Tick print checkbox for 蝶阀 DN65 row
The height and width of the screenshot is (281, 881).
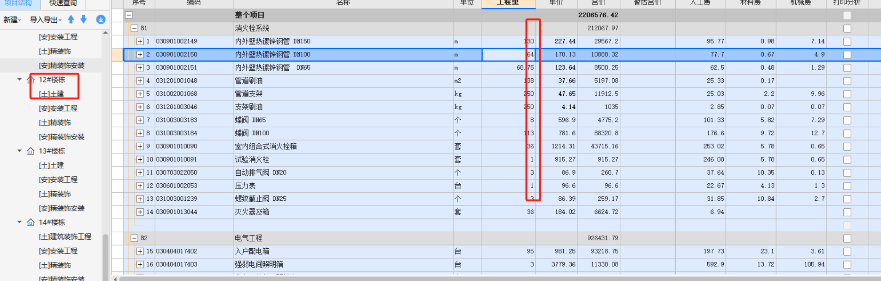click(847, 120)
